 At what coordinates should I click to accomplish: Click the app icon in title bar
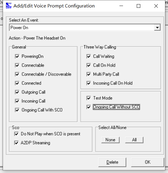[9, 6]
